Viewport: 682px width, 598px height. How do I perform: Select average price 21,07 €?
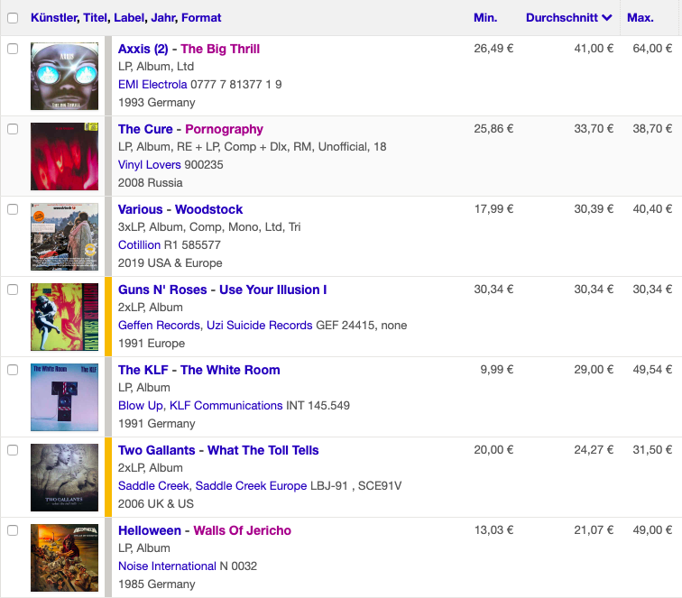(594, 530)
